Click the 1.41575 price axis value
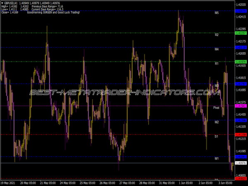 pyautogui.click(x=241, y=103)
